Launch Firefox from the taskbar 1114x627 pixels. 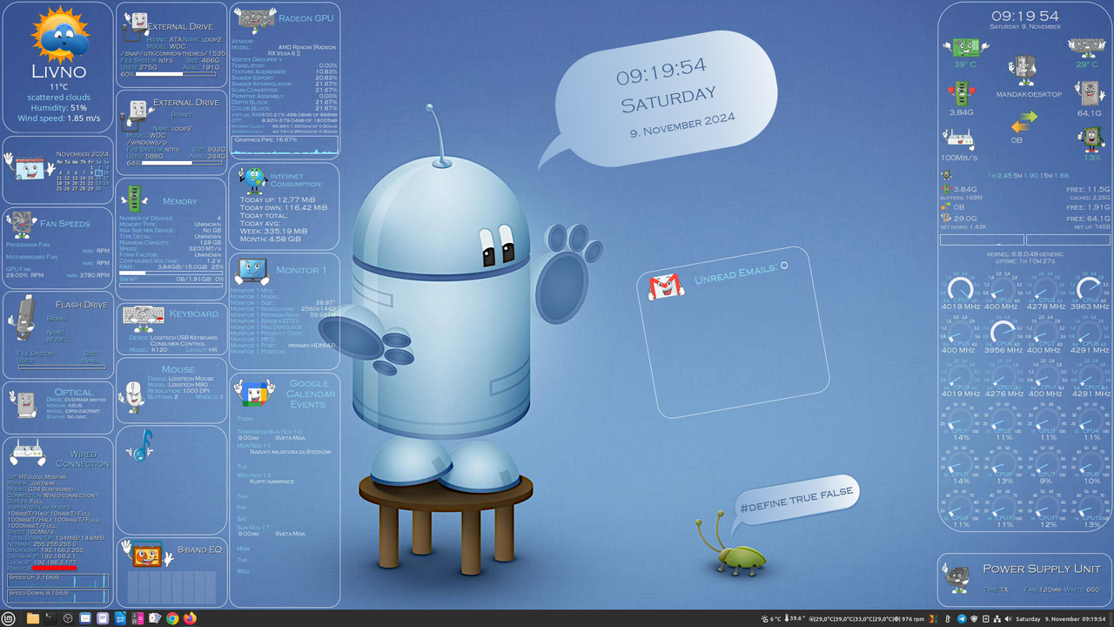tap(190, 618)
